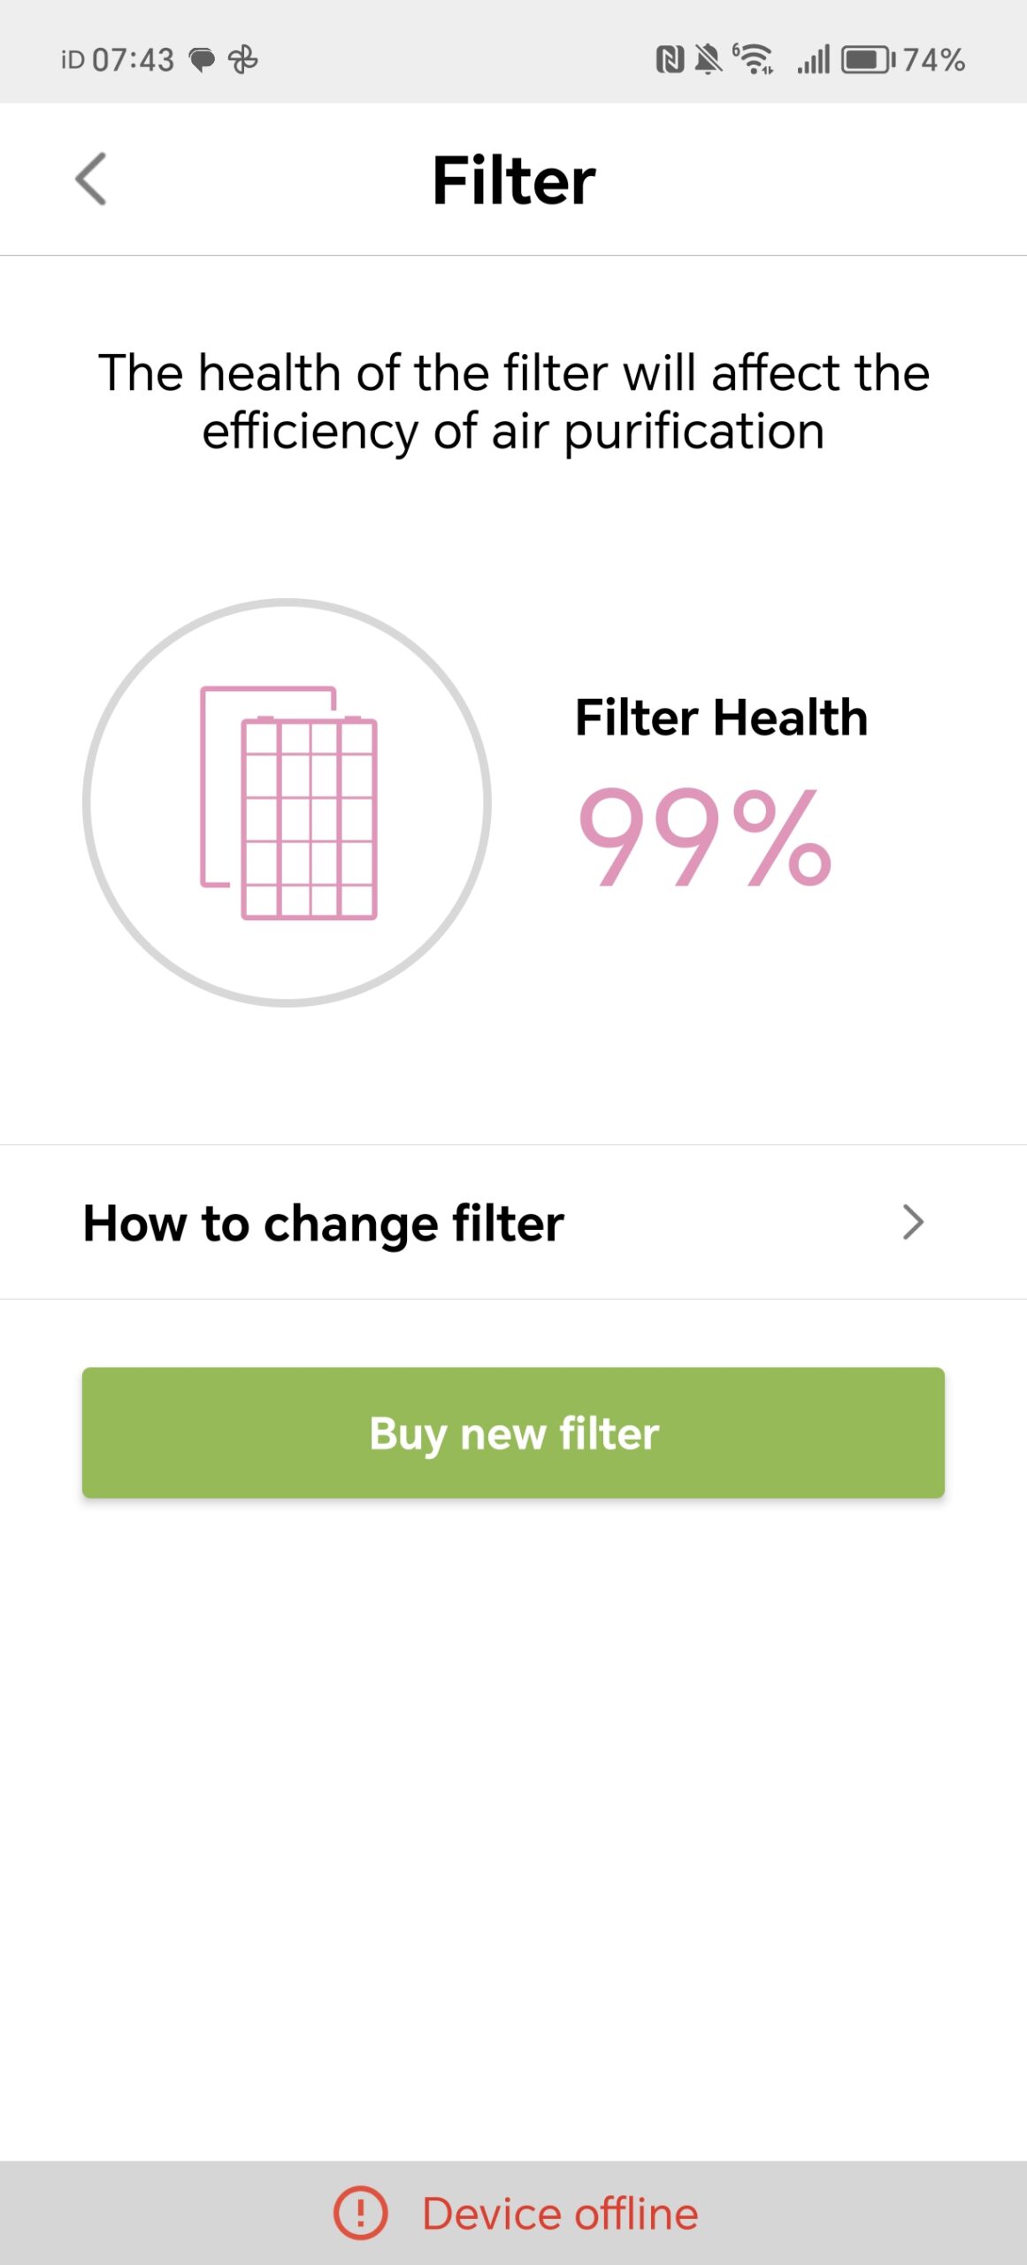Tap the Device offline message text
This screenshot has height=2265, width=1027.
[560, 2213]
